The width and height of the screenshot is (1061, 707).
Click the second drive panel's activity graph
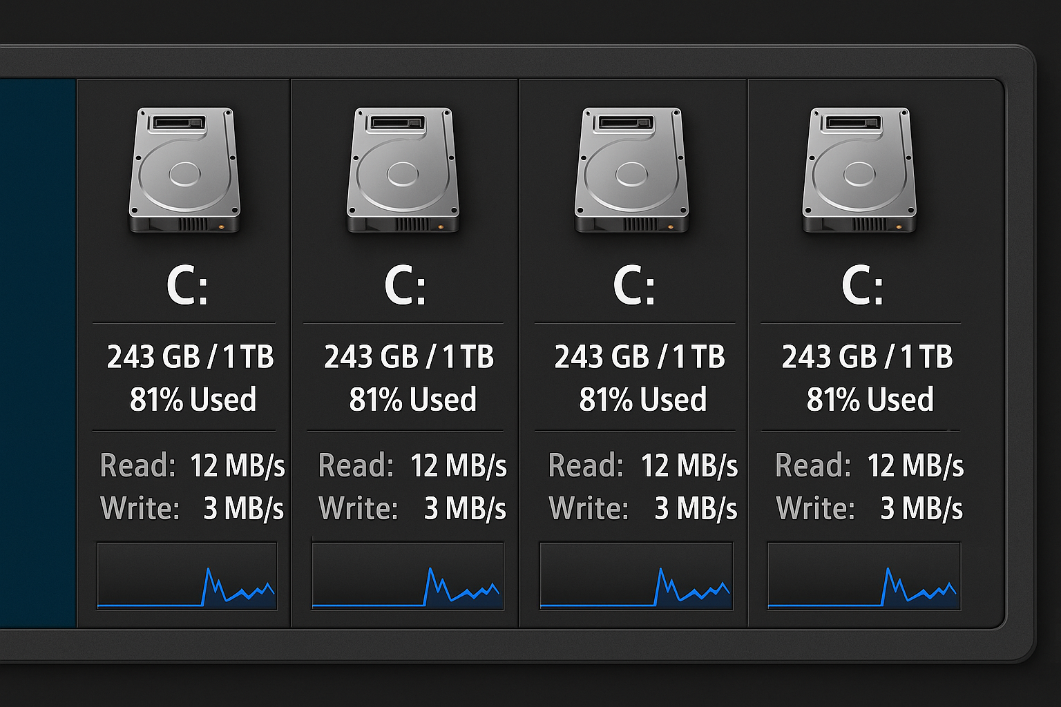click(x=408, y=577)
